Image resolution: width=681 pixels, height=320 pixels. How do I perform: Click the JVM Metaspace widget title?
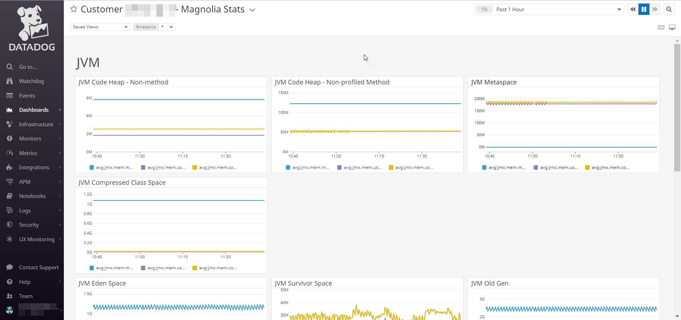tap(494, 82)
